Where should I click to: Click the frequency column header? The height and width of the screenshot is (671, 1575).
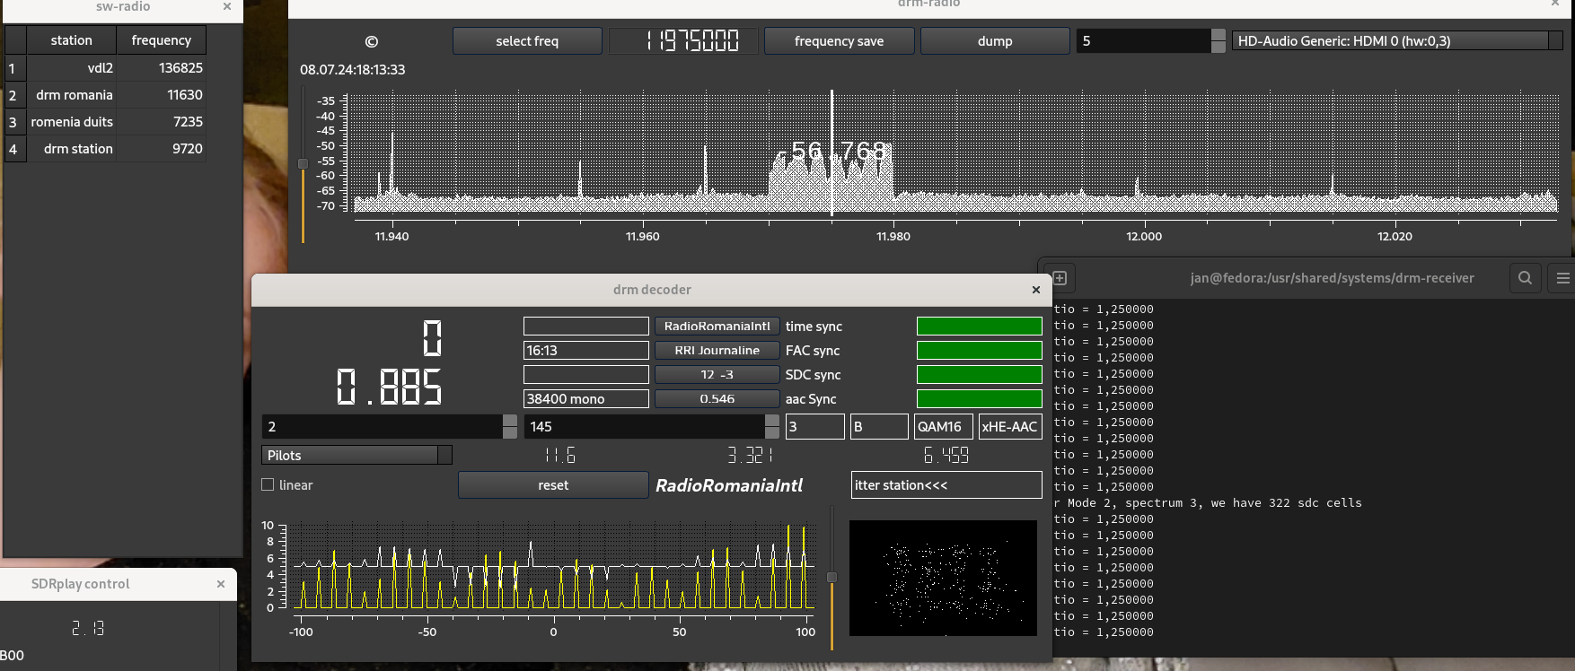point(162,40)
